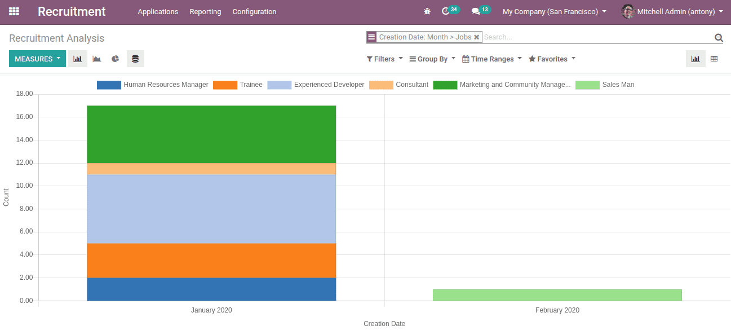Click the Recruitment Analysis heading
The image size is (731, 330).
57,38
